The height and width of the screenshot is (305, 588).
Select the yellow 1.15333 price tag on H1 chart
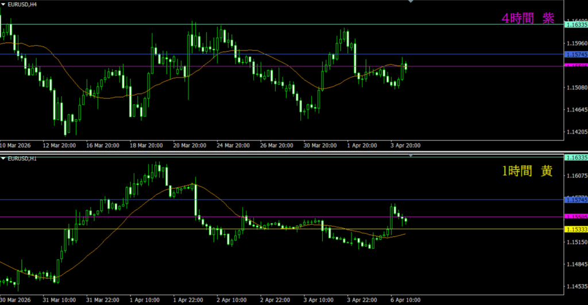pyautogui.click(x=576, y=229)
